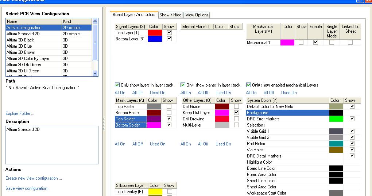Viewport: 372px width, 196px height.
Task: Check Drill Guide show box
Action: point(236,107)
